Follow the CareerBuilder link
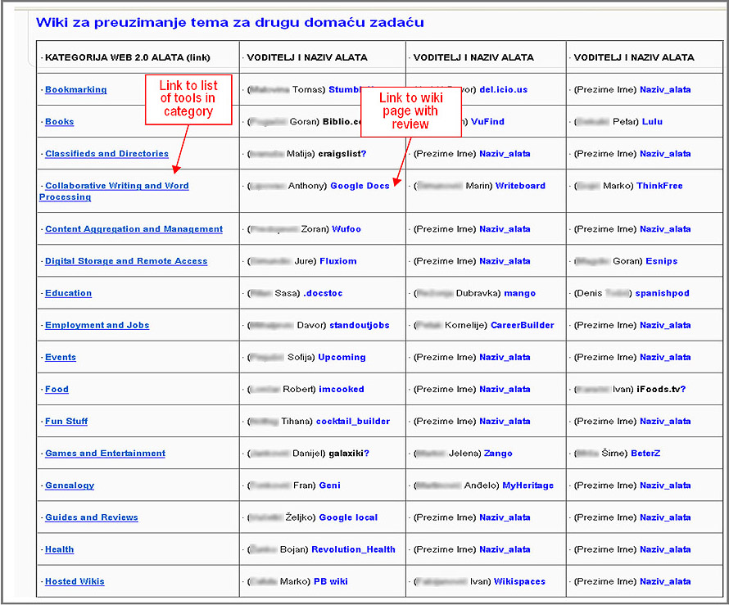This screenshot has height=605, width=729. pyautogui.click(x=523, y=325)
